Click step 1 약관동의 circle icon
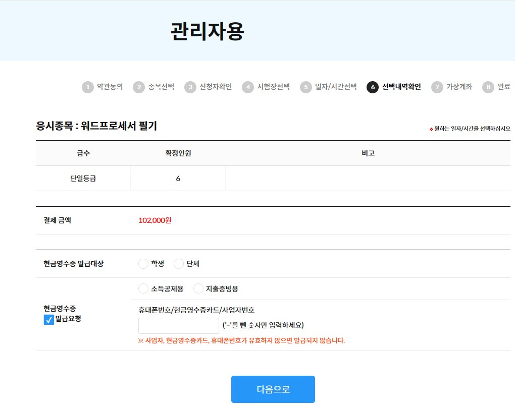Screen dimensions: 515x409 (88, 87)
